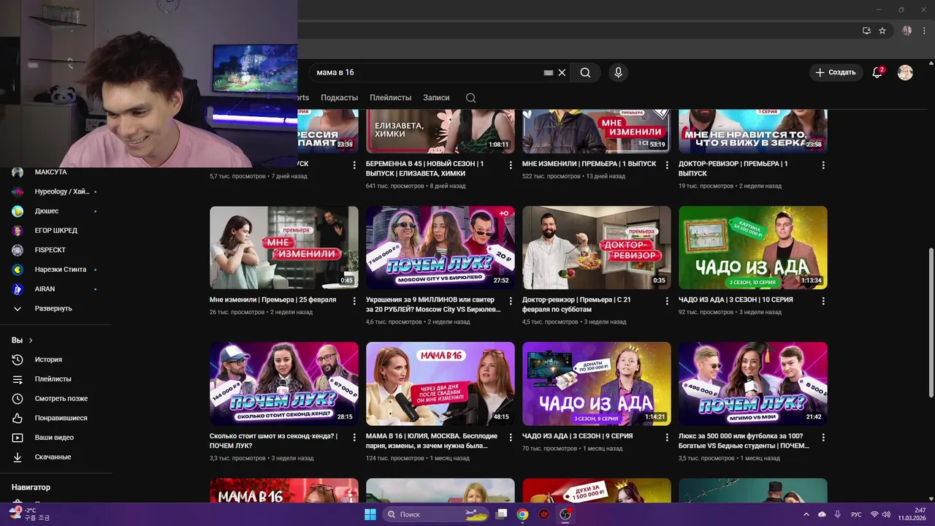Screen dimensions: 935x526
Task: Open options for 'ДОКТОР-РЕВИЗОР | ПРЕМЬЕРА | 1 ВЫПУСК'
Action: coord(823,165)
